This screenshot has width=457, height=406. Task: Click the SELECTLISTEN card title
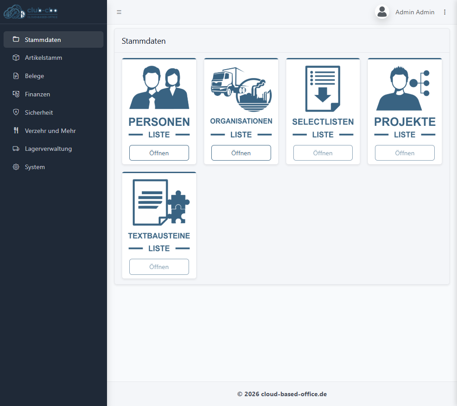pos(323,122)
